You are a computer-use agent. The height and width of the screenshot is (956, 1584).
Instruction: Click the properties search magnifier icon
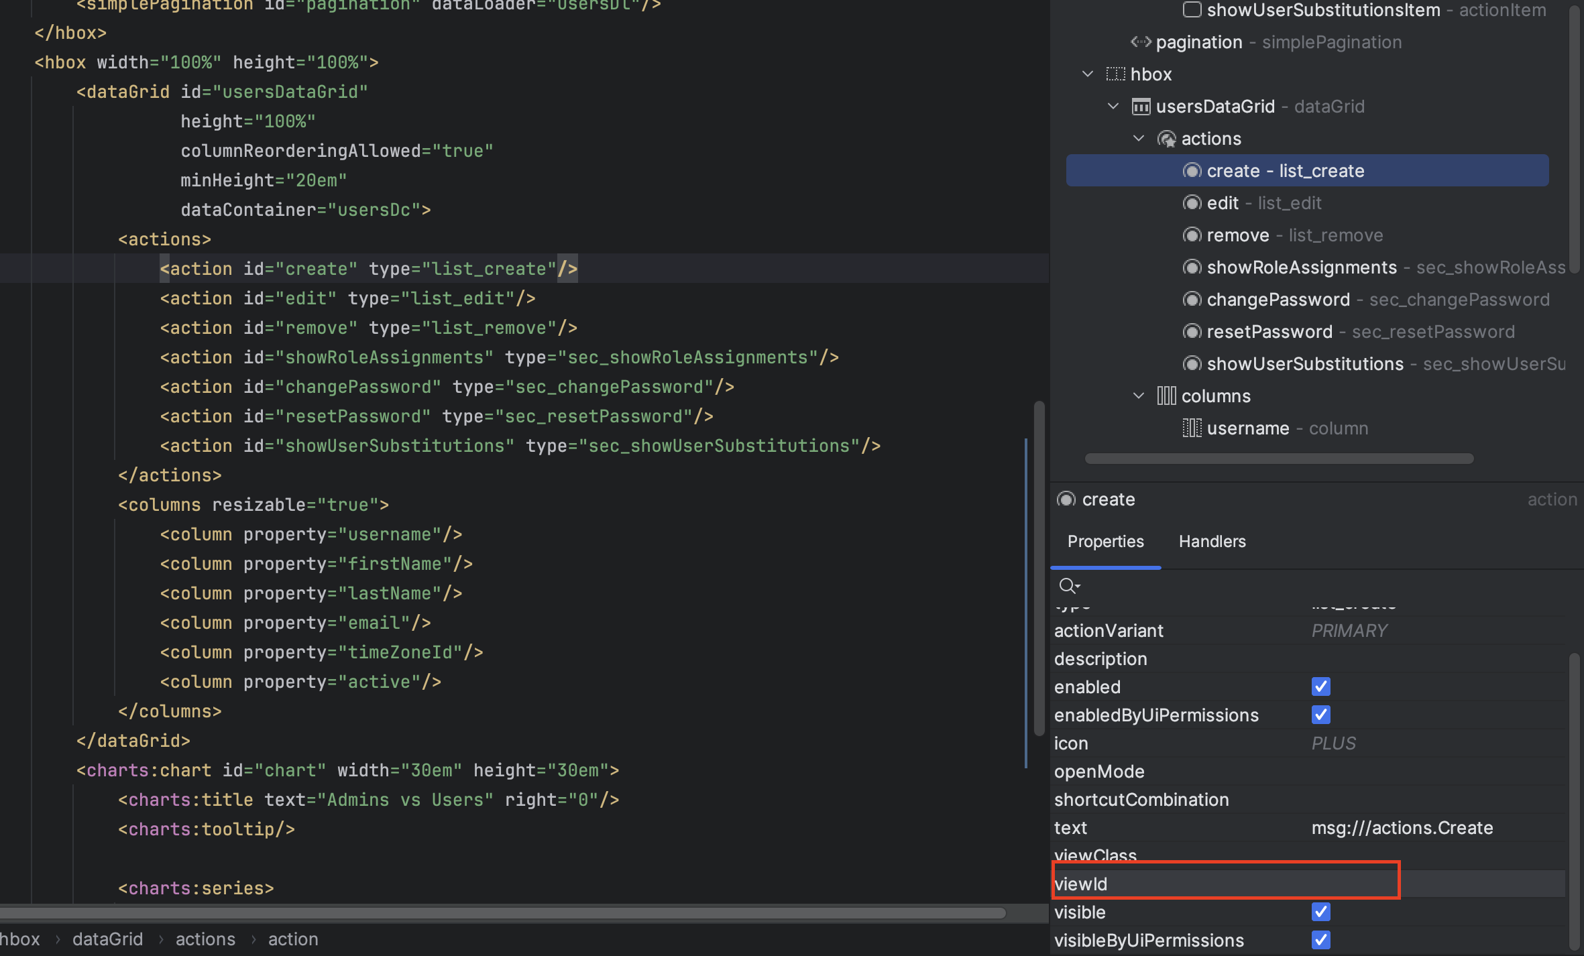coord(1069,586)
